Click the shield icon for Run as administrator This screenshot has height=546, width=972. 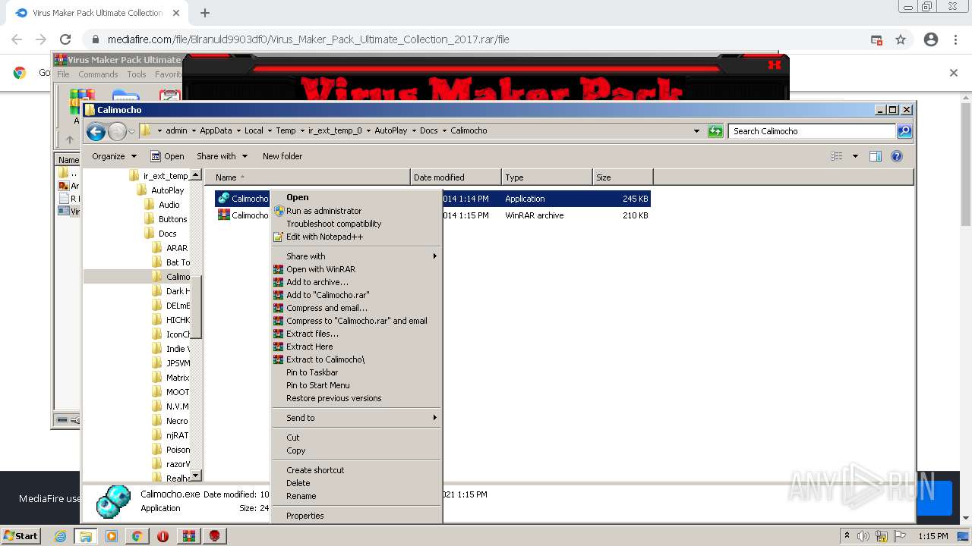pos(279,211)
